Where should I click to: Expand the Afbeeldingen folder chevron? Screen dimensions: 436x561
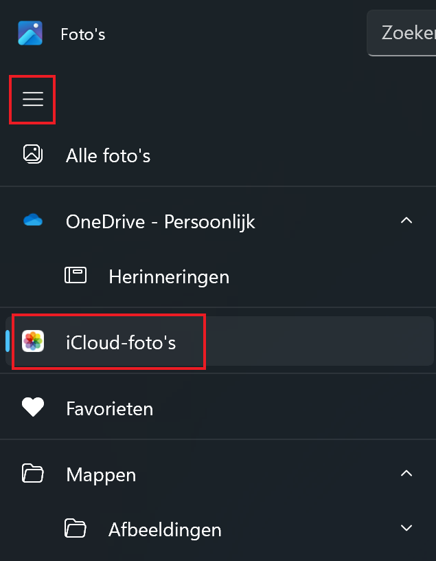[x=406, y=529]
